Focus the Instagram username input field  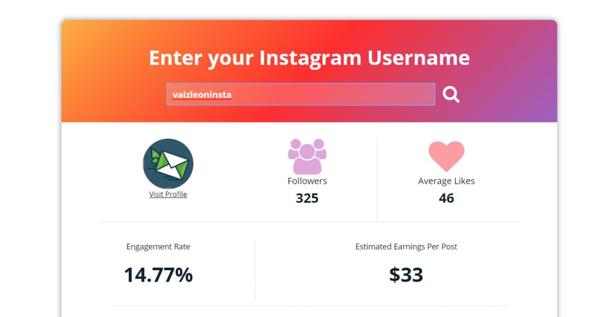[301, 94]
